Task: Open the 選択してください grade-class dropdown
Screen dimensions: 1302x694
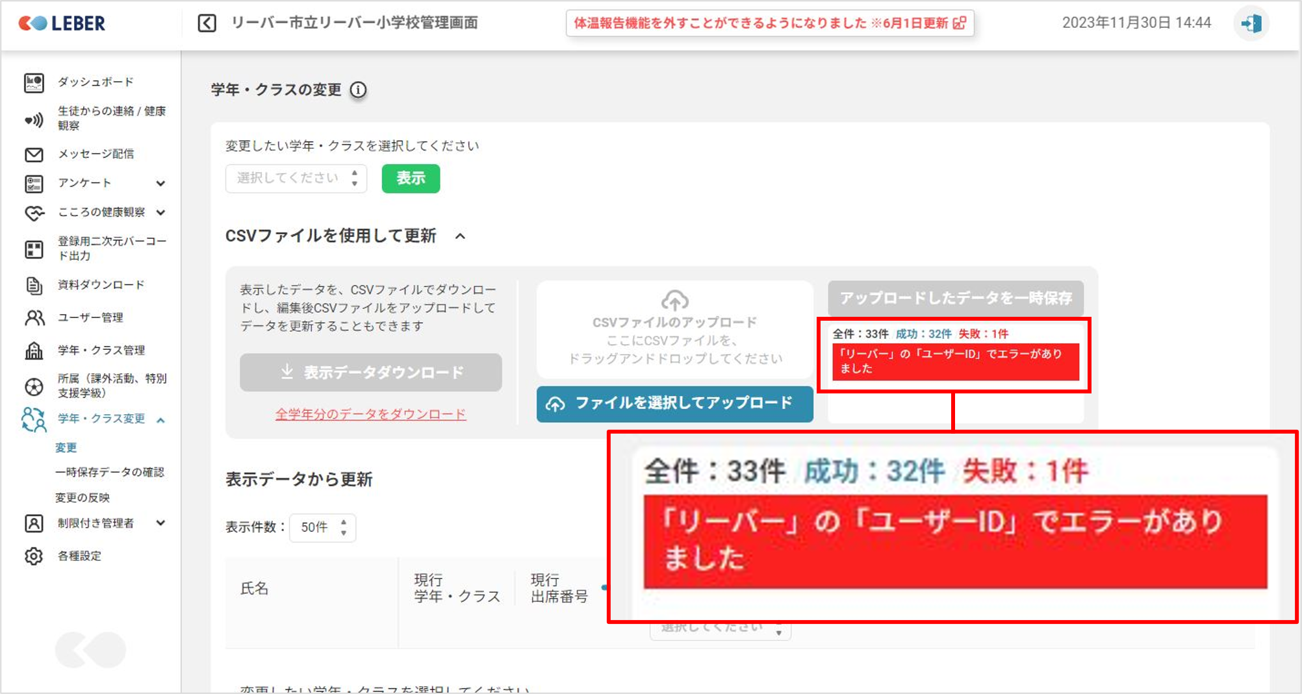Action: (296, 179)
